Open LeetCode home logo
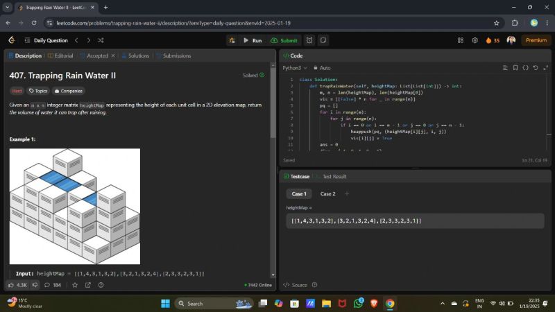 click(x=12, y=40)
